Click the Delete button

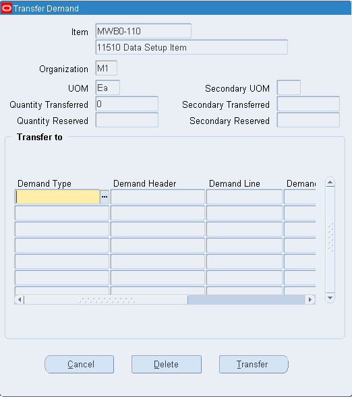click(x=167, y=364)
